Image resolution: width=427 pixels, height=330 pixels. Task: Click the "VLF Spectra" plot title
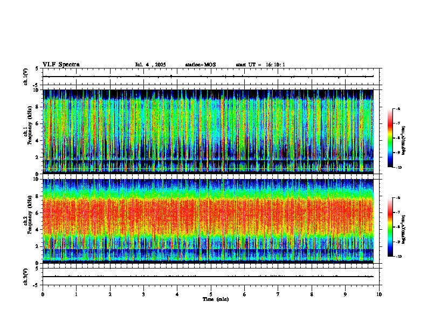(61, 65)
